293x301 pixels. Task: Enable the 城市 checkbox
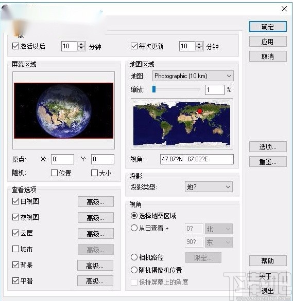(x=15, y=249)
